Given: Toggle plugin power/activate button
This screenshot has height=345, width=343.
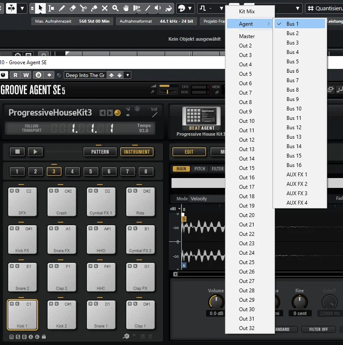Looking at the screenshot, I should (x=3, y=75).
